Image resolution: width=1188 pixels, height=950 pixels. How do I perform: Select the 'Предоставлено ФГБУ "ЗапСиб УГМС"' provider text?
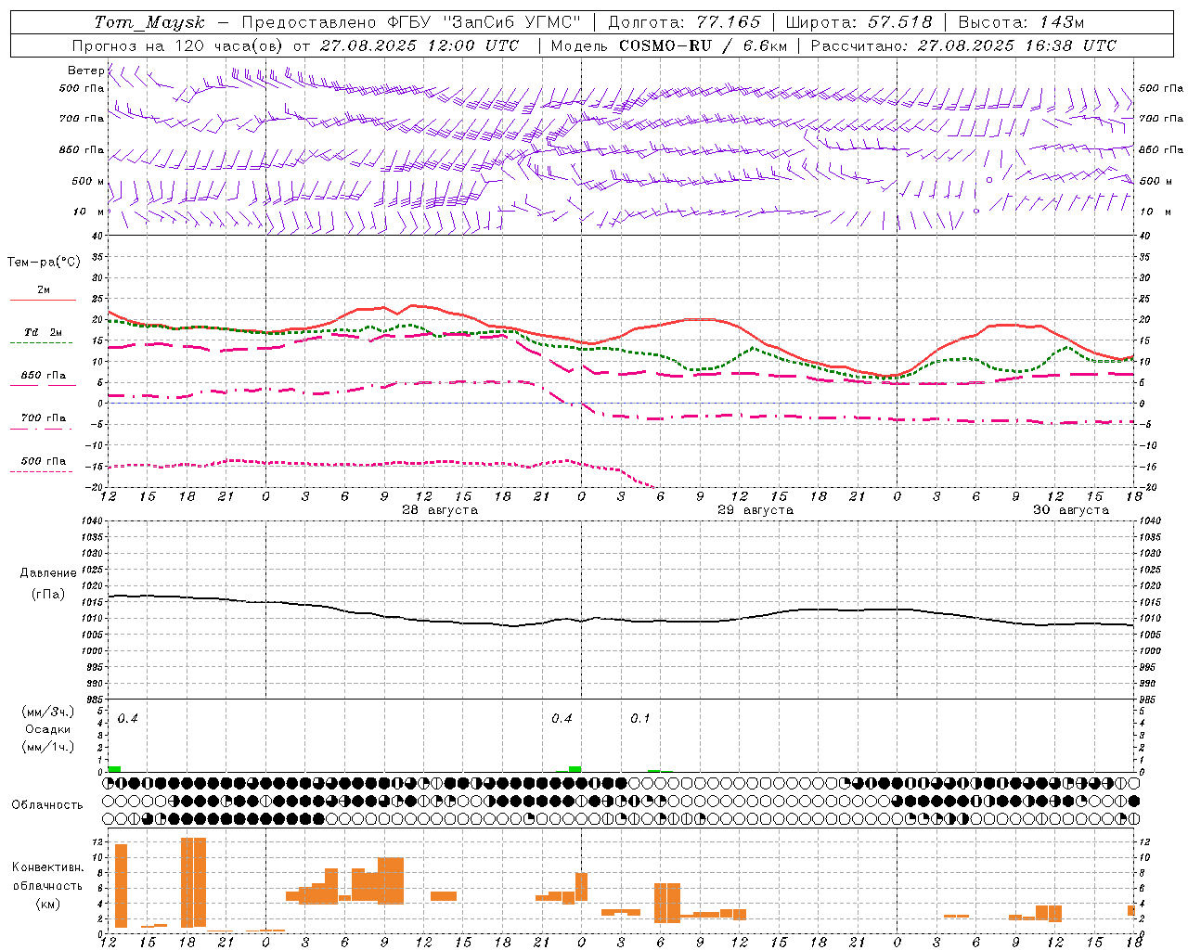click(x=410, y=22)
